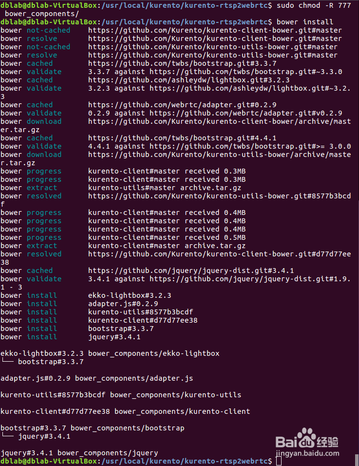Screen dimensions: 359x466
Task: Click the bower_components/kurento-utils path
Action: 175,395
